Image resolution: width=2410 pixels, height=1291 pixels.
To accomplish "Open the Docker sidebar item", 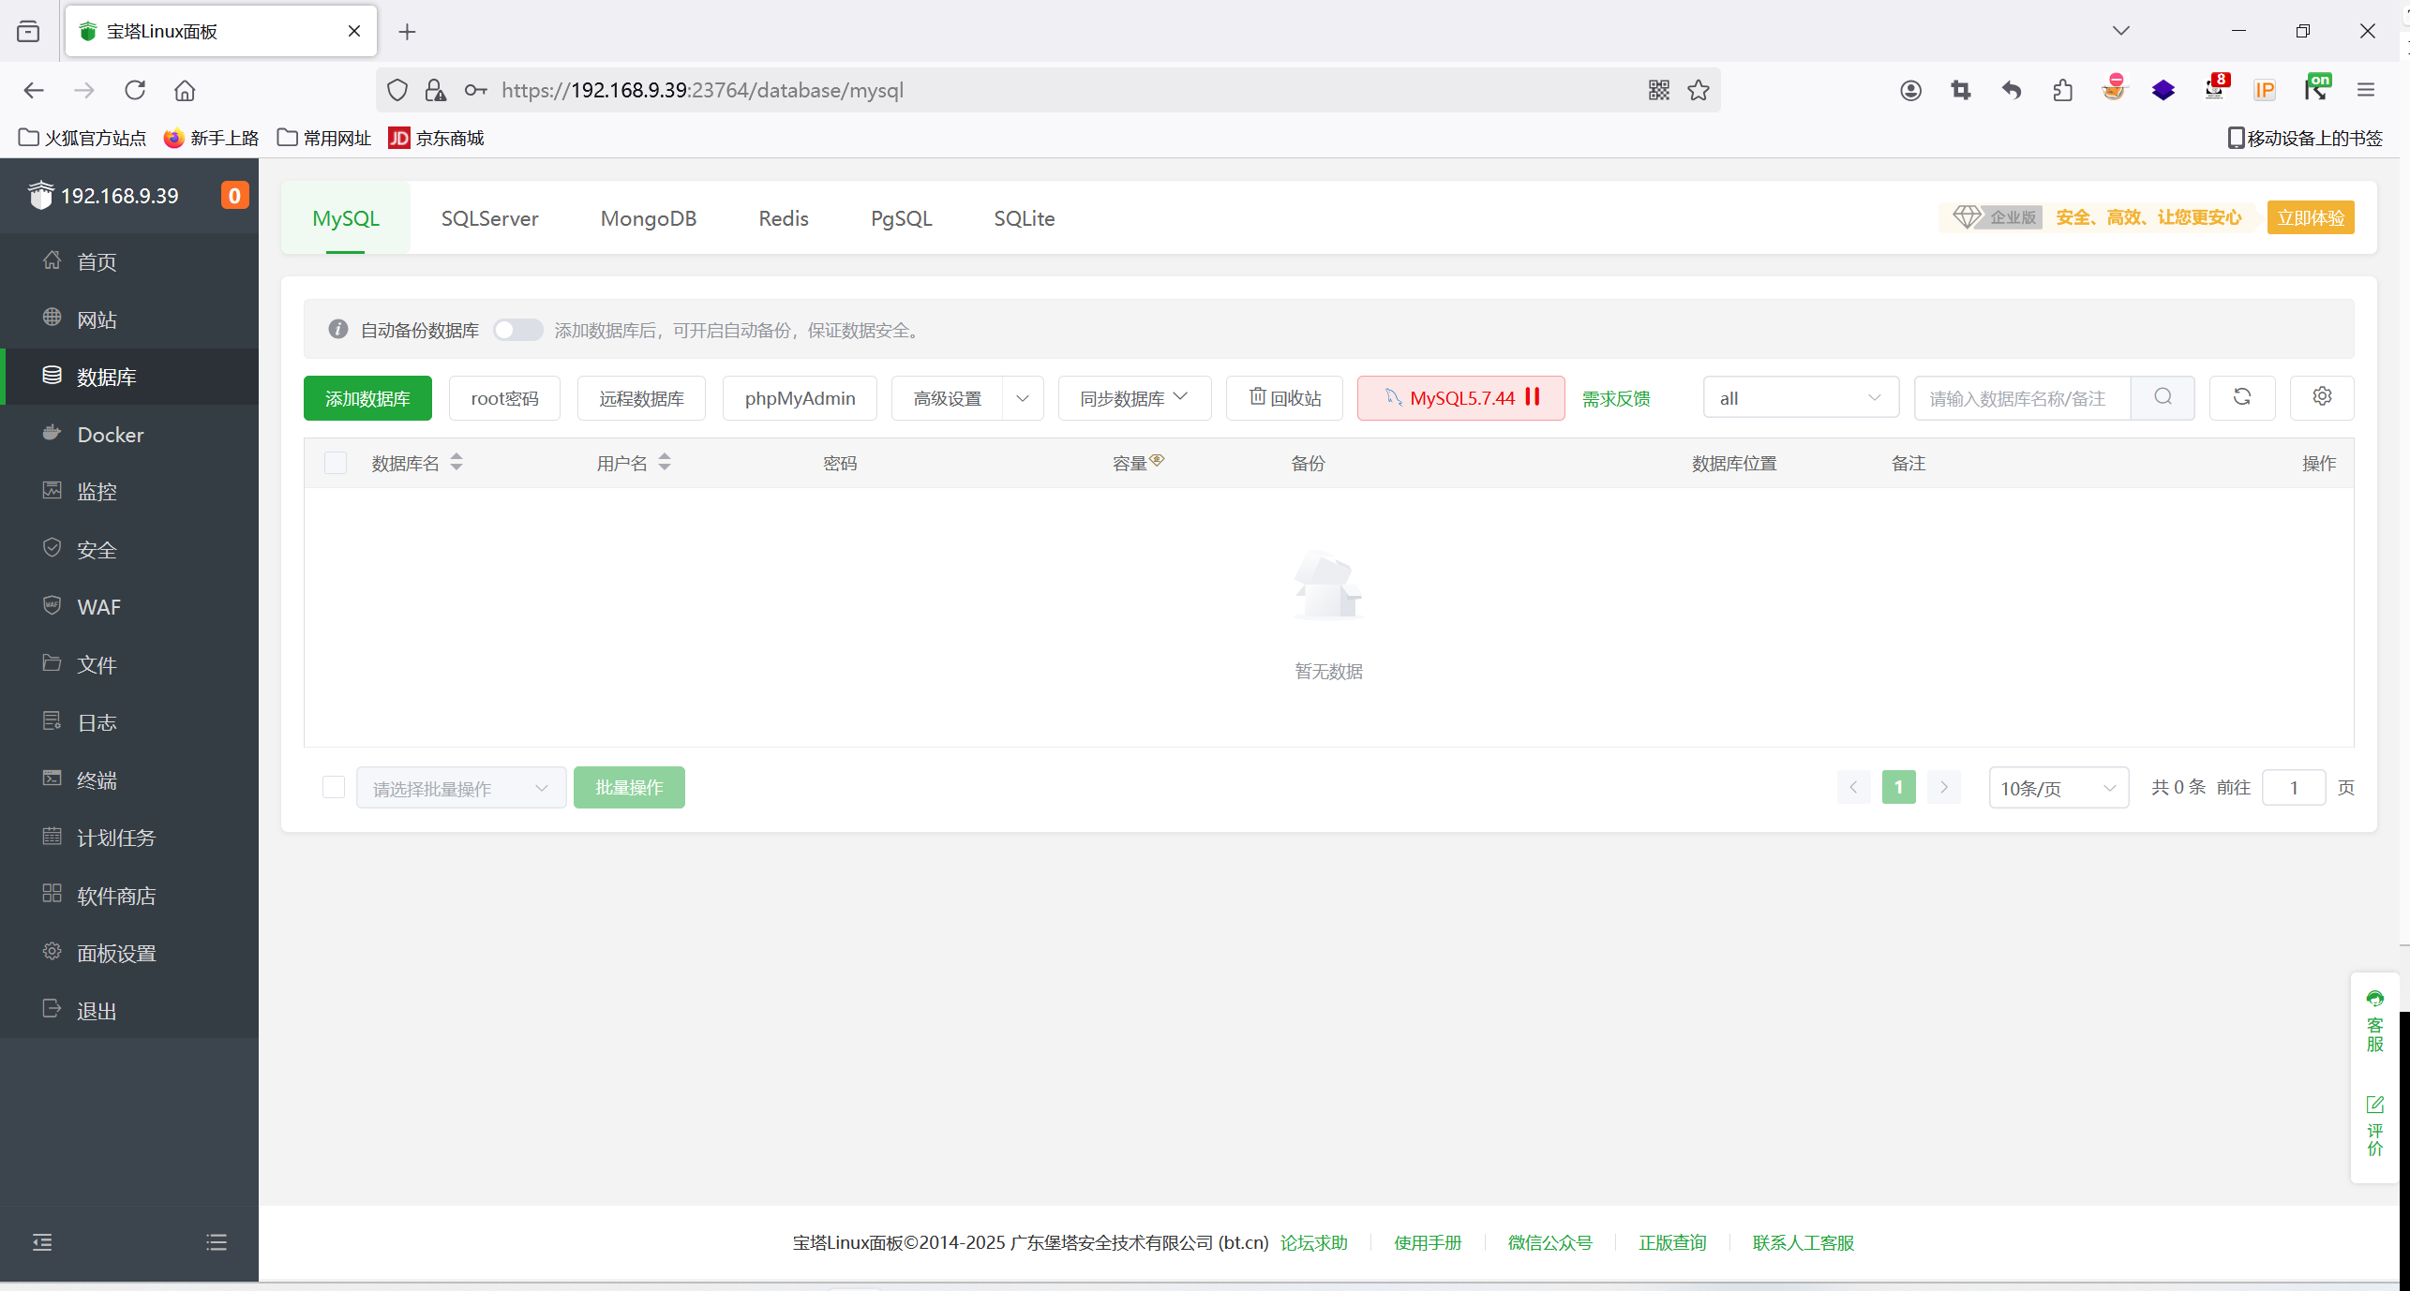I will coord(110,435).
